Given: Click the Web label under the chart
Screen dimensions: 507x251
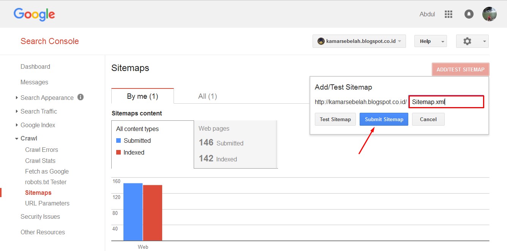Looking at the screenshot, I should [143, 247].
